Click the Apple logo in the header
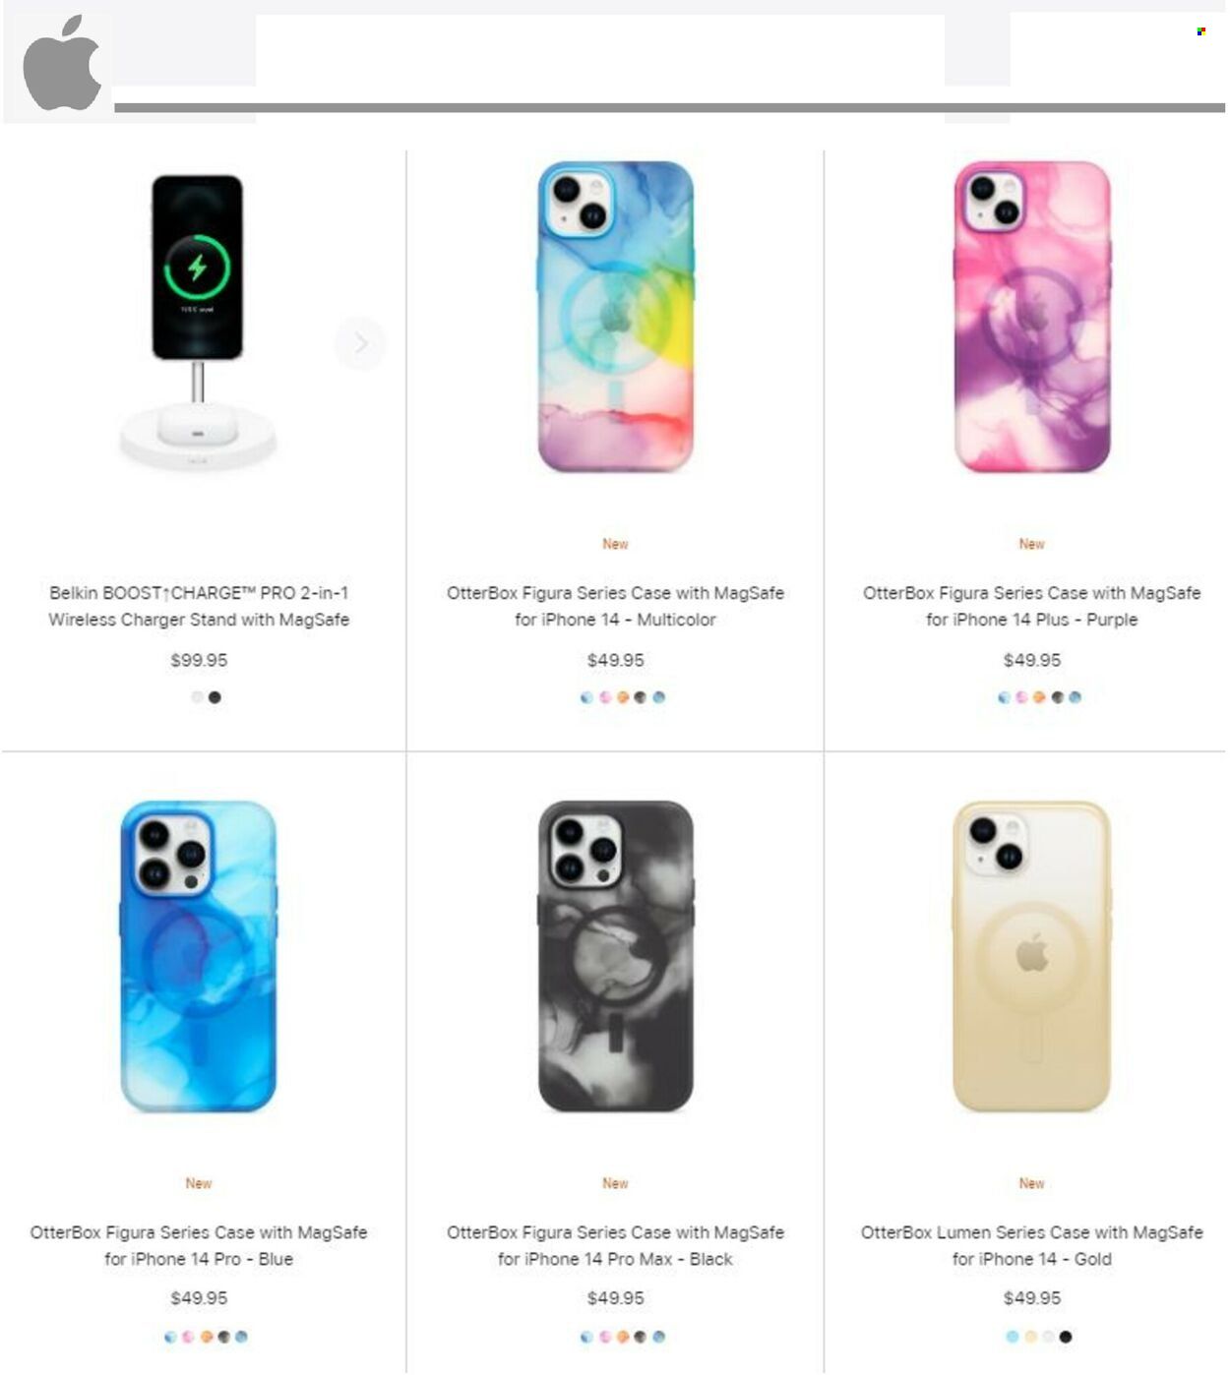Viewport: 1230px width, 1375px height. 61,63
